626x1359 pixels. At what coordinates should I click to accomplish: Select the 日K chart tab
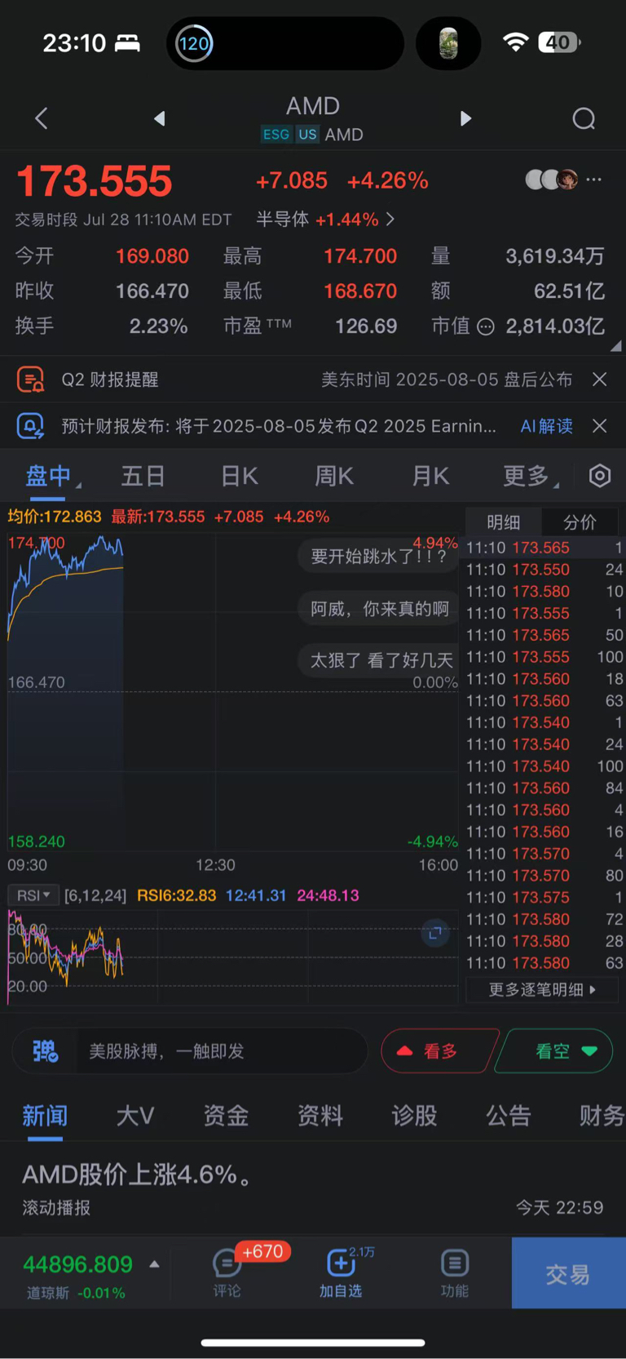coord(240,476)
